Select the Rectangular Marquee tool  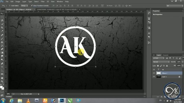[2, 17]
